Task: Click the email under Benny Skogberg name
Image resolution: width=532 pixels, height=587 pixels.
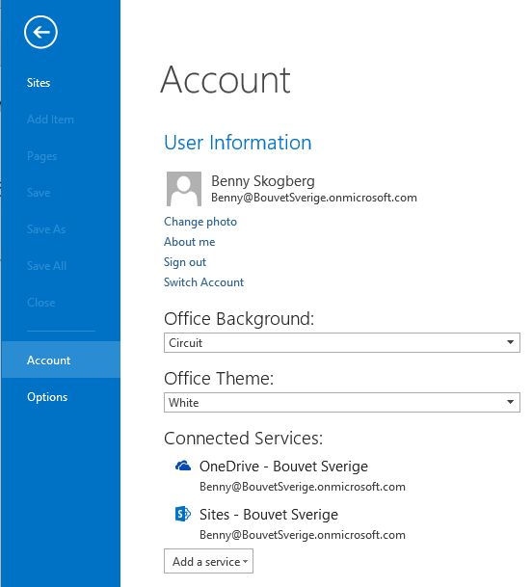Action: pos(314,198)
